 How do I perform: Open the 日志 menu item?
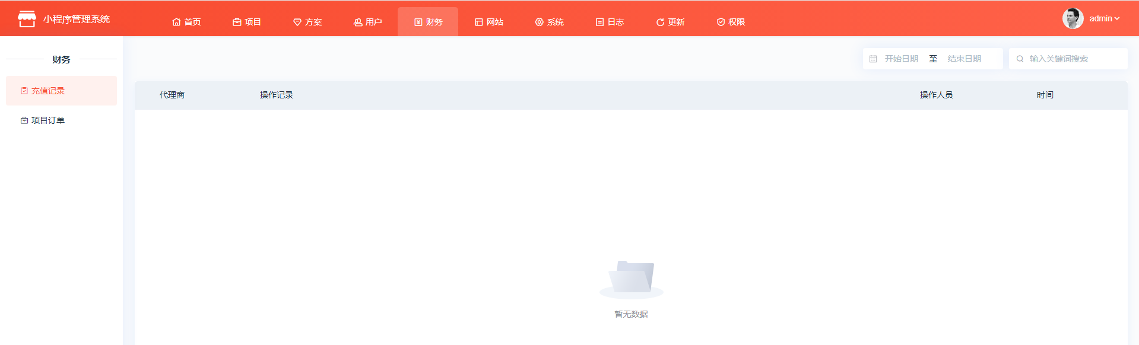(x=610, y=22)
